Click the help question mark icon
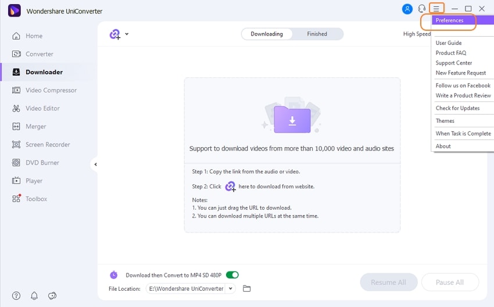Image resolution: width=494 pixels, height=307 pixels. click(16, 295)
